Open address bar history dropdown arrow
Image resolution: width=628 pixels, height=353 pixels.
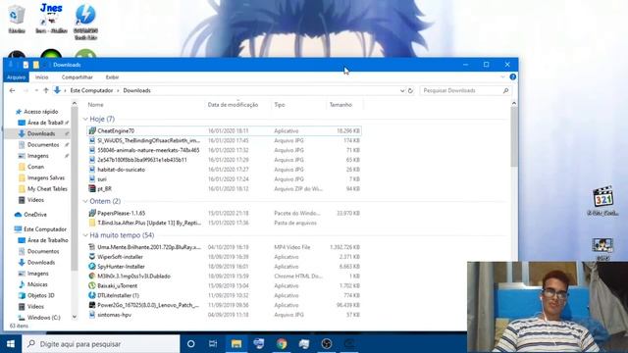click(402, 91)
